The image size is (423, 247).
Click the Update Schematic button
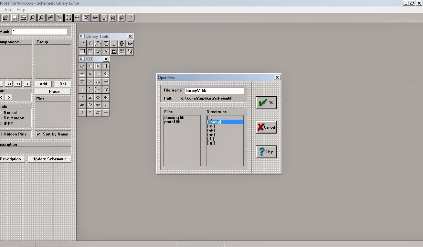tap(49, 159)
